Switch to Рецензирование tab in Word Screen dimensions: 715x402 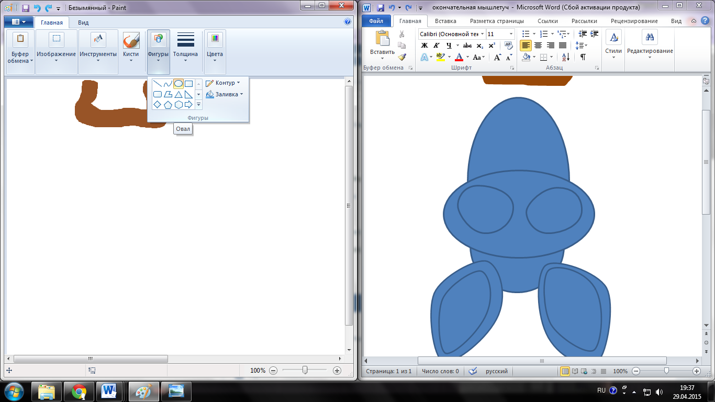point(634,21)
